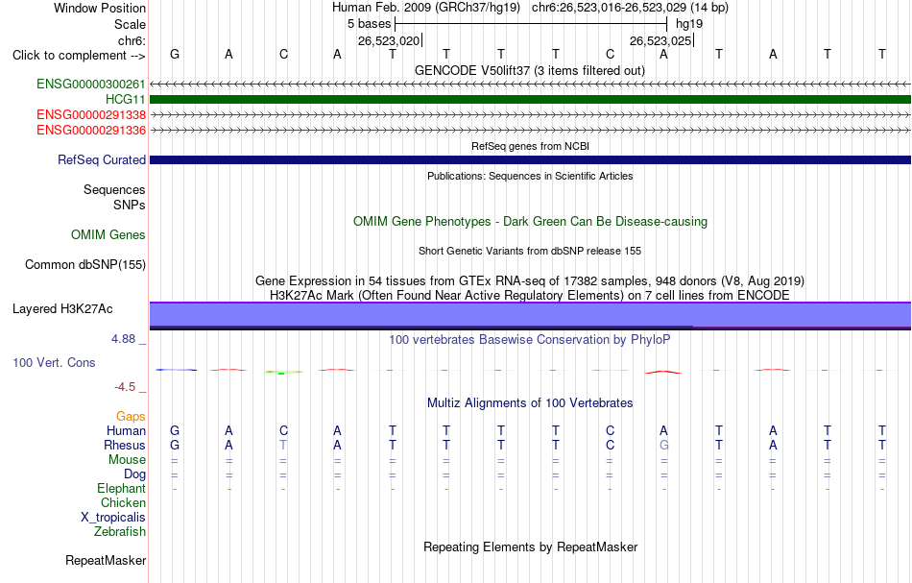This screenshot has width=912, height=583.
Task: Click the base C after G A
Action: pos(283,54)
